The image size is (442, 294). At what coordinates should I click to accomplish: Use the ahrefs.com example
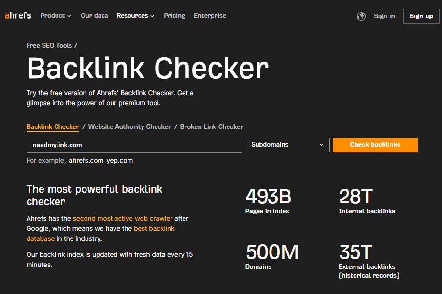point(86,160)
